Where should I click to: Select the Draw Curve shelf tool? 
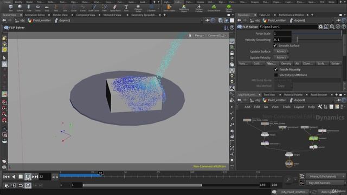point(94,8)
